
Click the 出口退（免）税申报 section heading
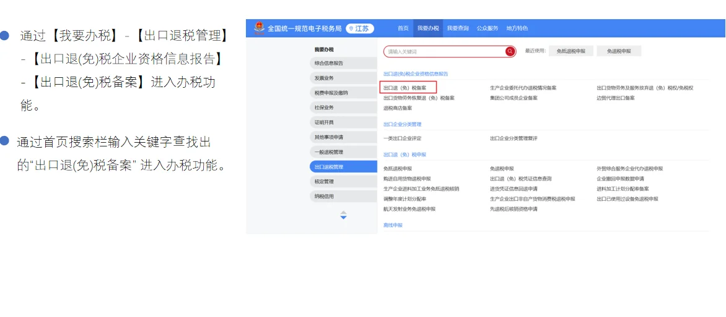tap(405, 155)
